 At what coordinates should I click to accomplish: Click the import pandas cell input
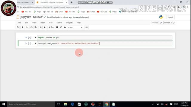[105, 38]
